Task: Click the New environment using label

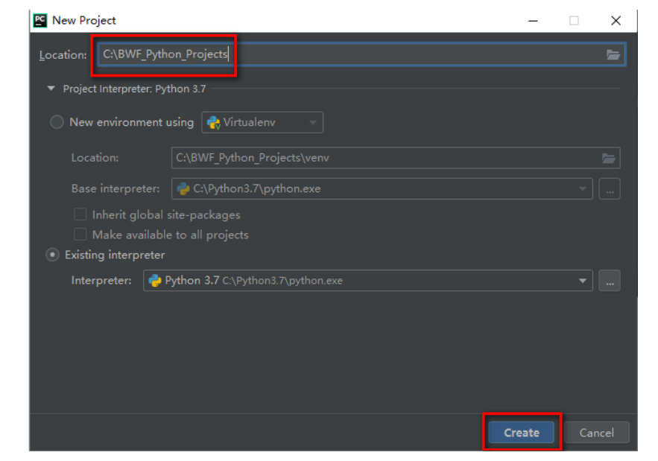Action: (131, 122)
